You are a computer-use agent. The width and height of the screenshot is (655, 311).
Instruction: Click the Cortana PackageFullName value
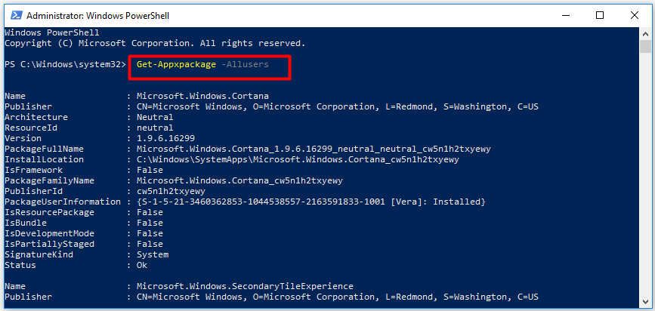click(314, 149)
